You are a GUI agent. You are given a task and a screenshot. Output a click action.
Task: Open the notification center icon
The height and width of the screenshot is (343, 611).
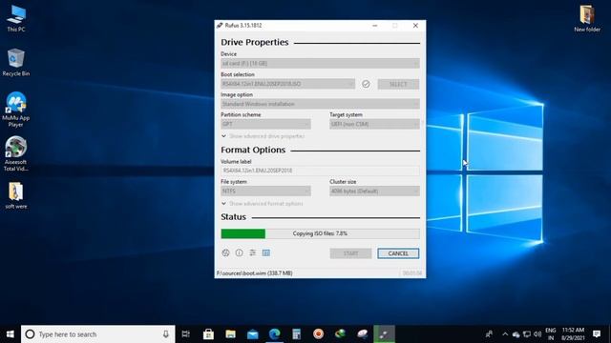(x=597, y=334)
